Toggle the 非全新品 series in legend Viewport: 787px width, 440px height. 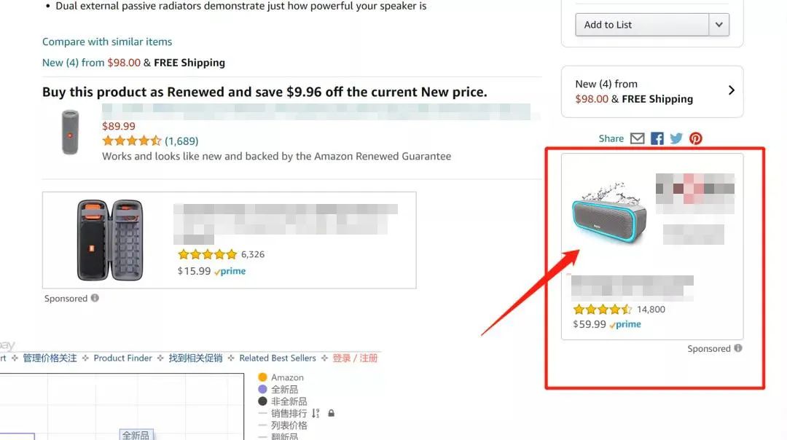tap(263, 401)
